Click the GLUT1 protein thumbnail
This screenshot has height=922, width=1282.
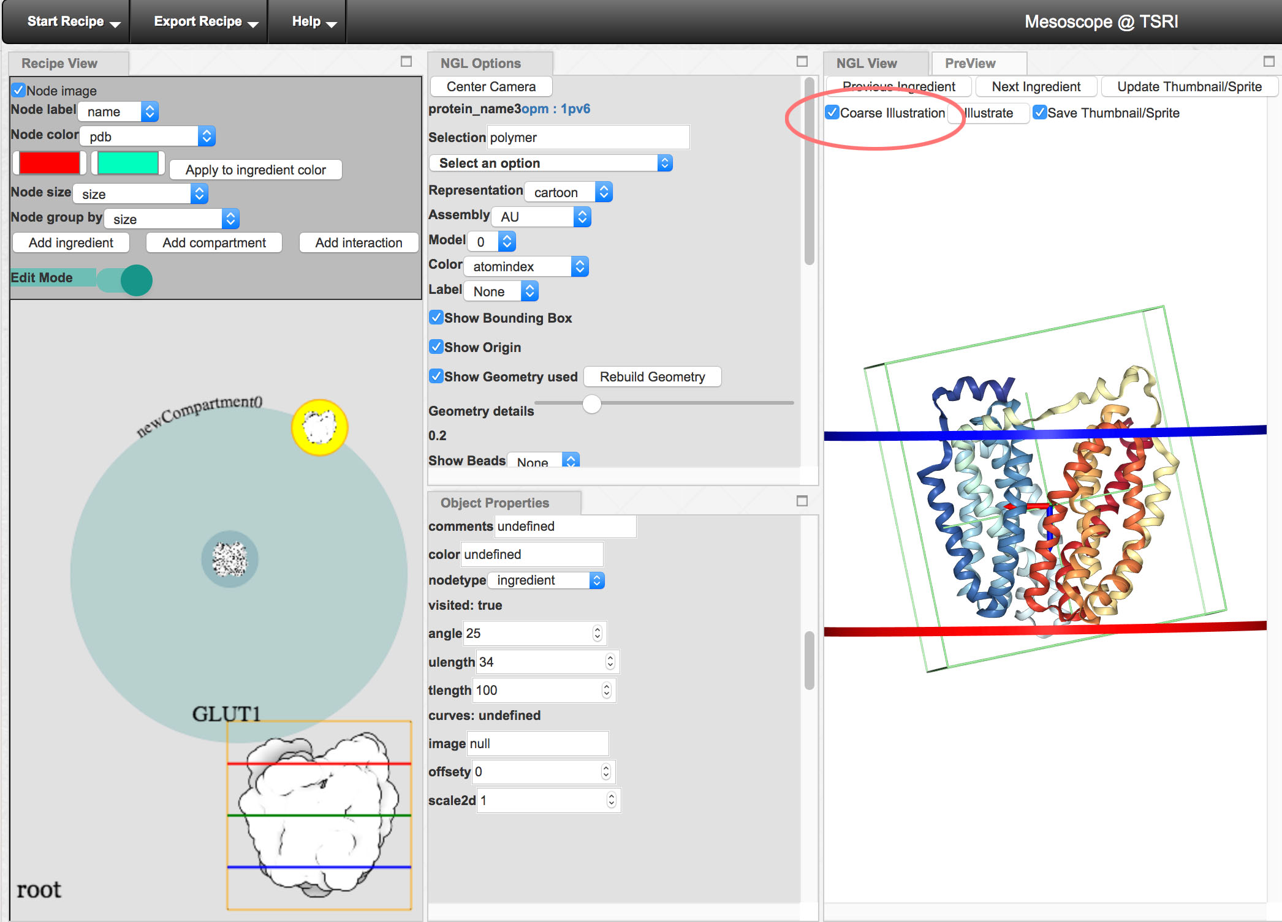tap(319, 815)
